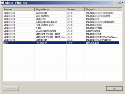The width and height of the screenshot is (125, 94).
Task: Click the 3.1.1 version in OSGi System Bundle row
Action: (70, 31)
